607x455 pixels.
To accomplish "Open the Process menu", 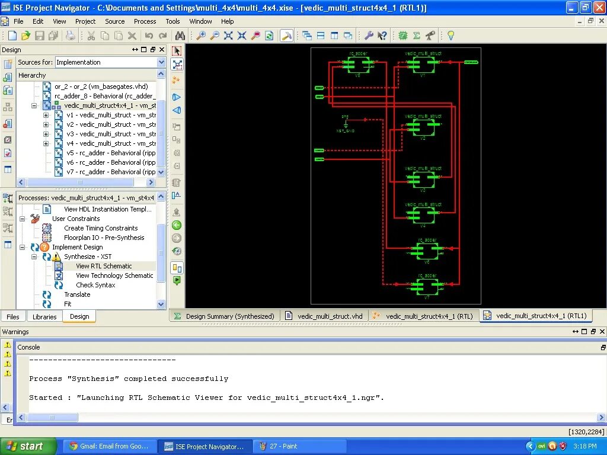I will (x=145, y=21).
